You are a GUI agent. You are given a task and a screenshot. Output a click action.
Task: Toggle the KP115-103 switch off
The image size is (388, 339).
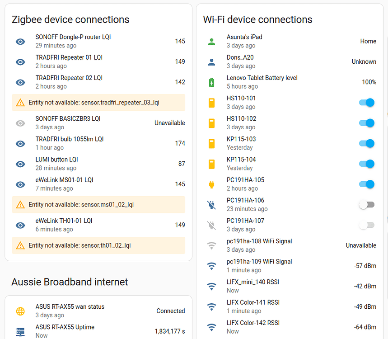(x=367, y=143)
